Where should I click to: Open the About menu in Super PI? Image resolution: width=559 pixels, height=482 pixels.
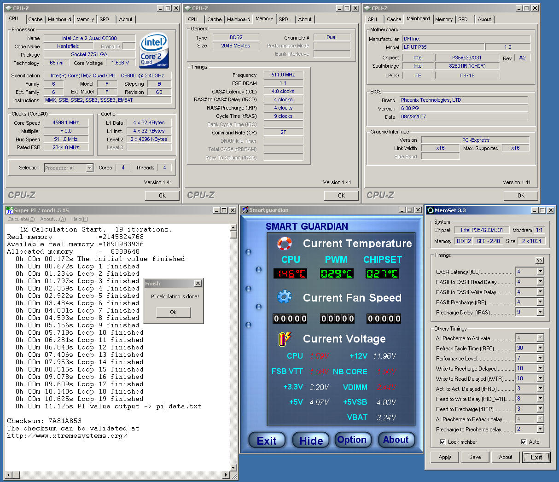(53, 219)
